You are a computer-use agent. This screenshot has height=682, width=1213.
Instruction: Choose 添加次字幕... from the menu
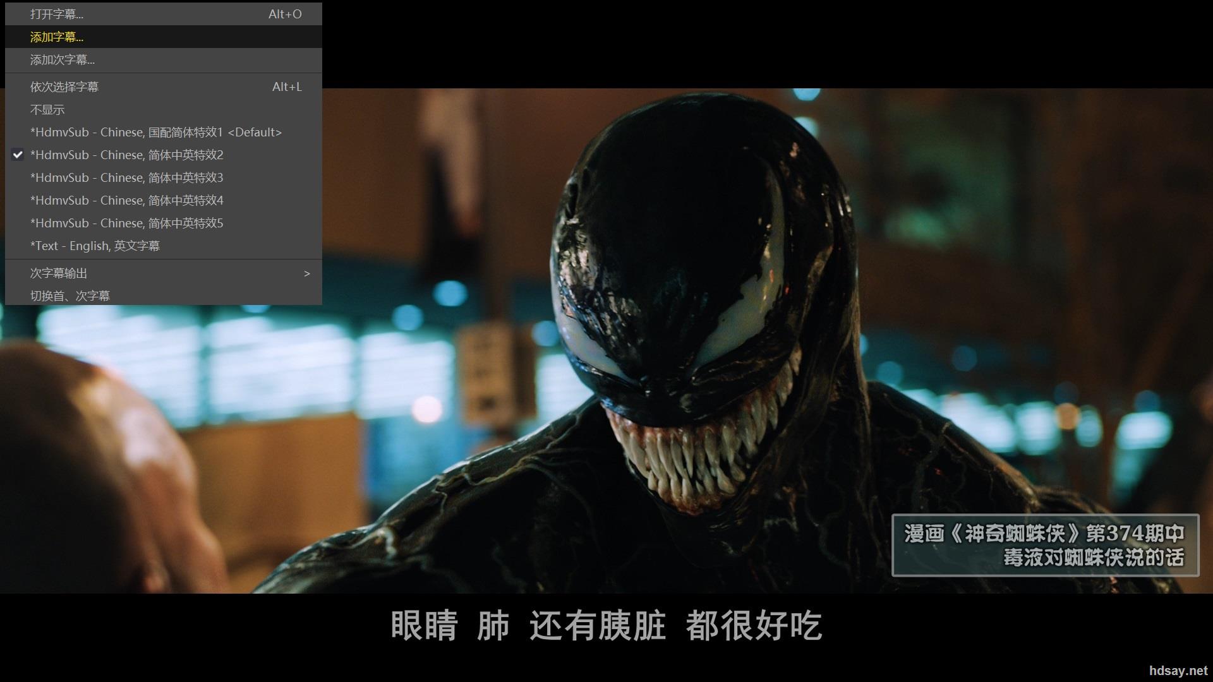(x=63, y=59)
